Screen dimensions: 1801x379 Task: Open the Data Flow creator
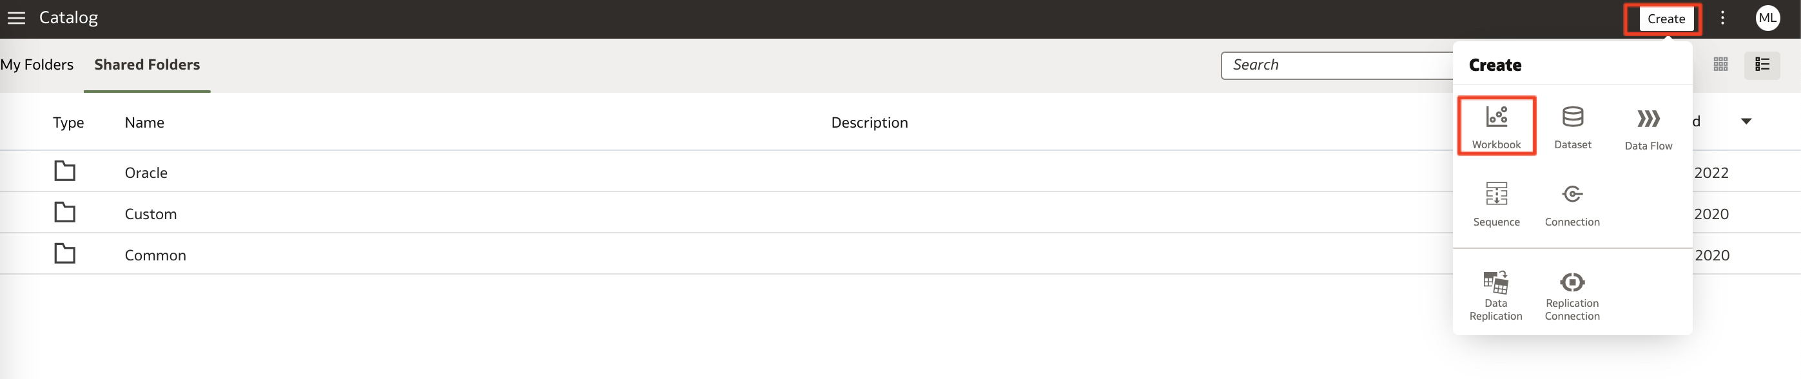click(x=1648, y=126)
